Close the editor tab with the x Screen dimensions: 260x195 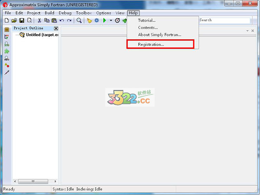[x=253, y=31]
